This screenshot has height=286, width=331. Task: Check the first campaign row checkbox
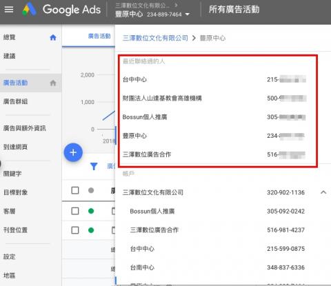click(x=75, y=211)
